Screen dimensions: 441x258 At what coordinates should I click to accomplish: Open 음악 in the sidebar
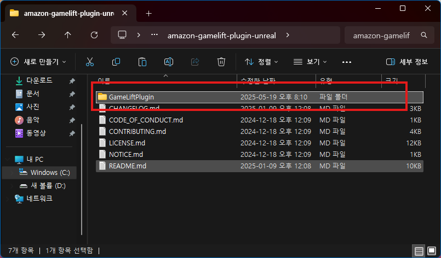pos(33,120)
